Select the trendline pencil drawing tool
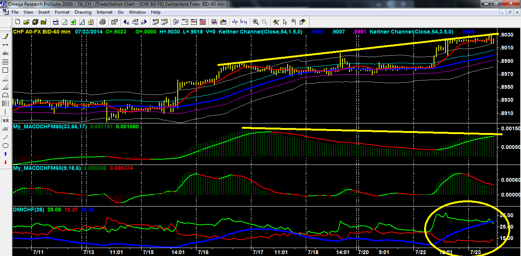Image resolution: width=521 pixels, height=256 pixels. (5, 37)
